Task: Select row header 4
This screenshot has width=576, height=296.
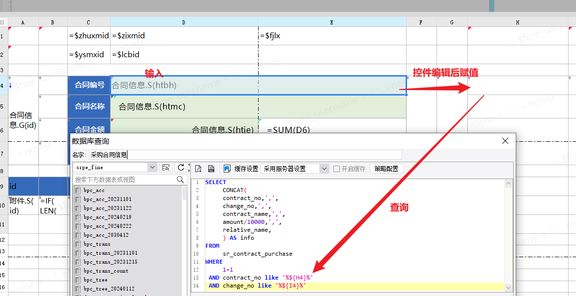Action: (x=3, y=86)
